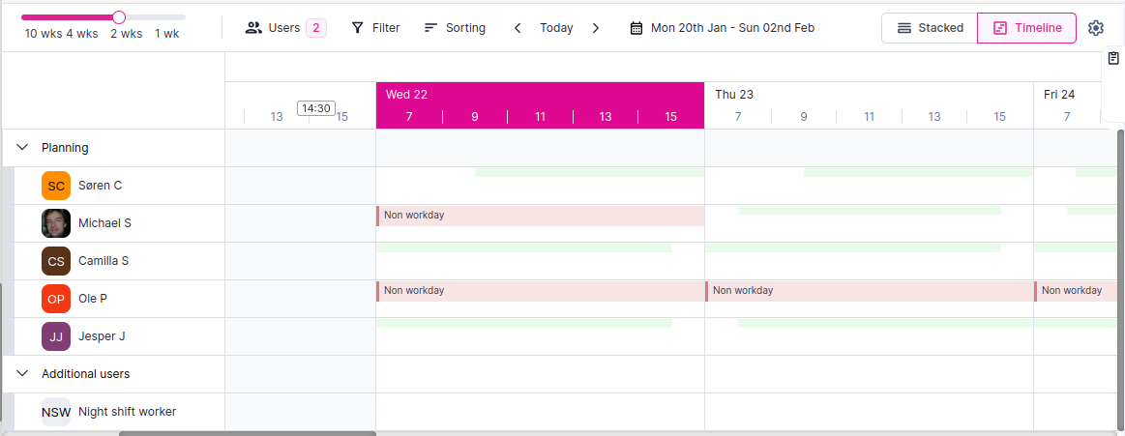Collapse the Planning group

tap(22, 148)
